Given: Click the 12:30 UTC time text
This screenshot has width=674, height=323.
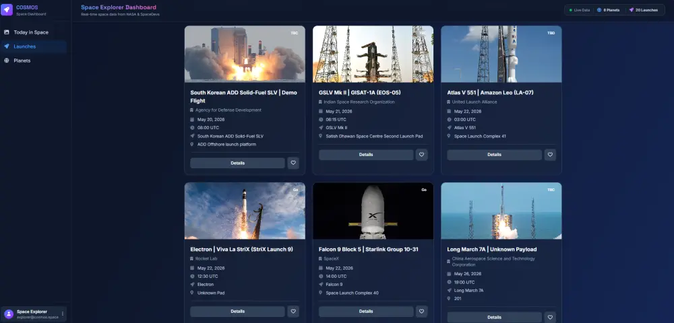Looking at the screenshot, I should click(x=208, y=277).
